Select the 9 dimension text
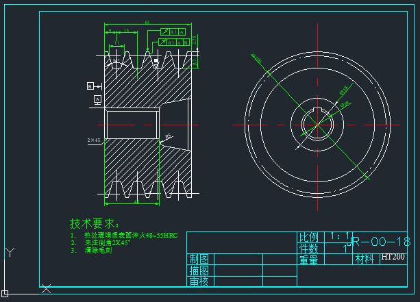 click(110, 31)
